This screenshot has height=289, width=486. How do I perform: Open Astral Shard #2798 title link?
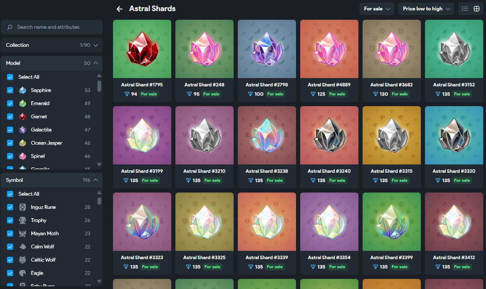[x=267, y=85]
